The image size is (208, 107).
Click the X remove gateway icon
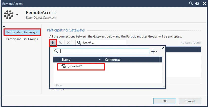point(68,43)
